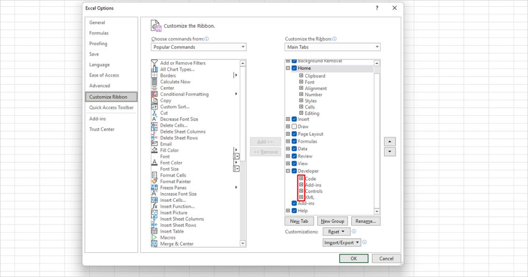Click the Delete Sheet Columns icon
The width and height of the screenshot is (528, 277).
click(x=154, y=131)
